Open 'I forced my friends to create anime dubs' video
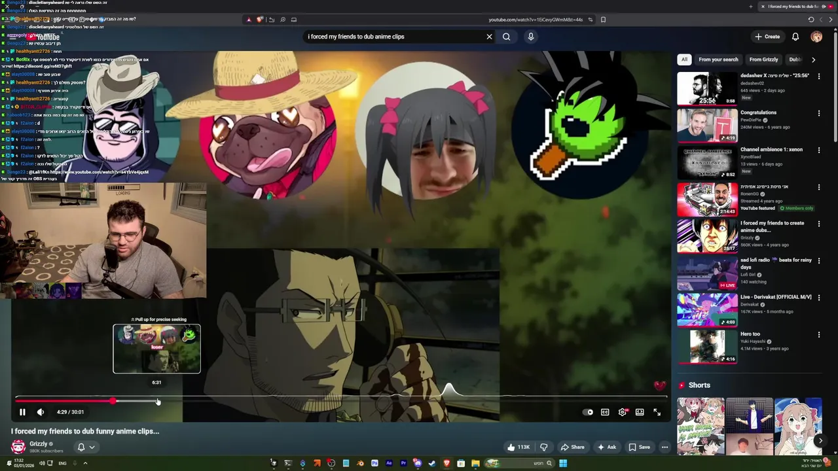 point(707,236)
